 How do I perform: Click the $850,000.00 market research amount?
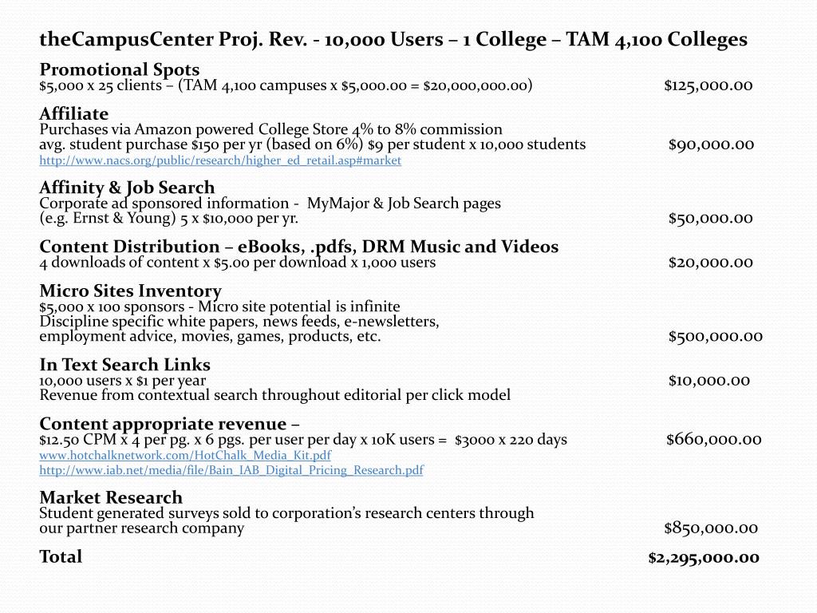[x=711, y=528]
